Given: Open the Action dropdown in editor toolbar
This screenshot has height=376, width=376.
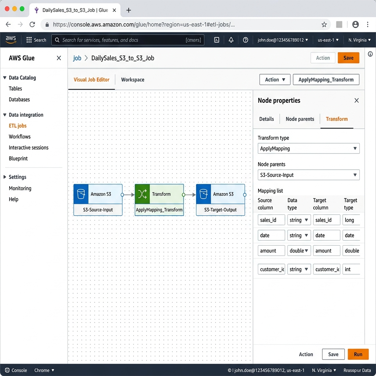Looking at the screenshot, I should (275, 80).
